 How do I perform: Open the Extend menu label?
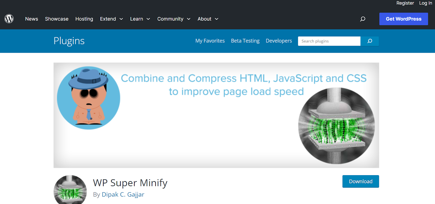point(108,19)
